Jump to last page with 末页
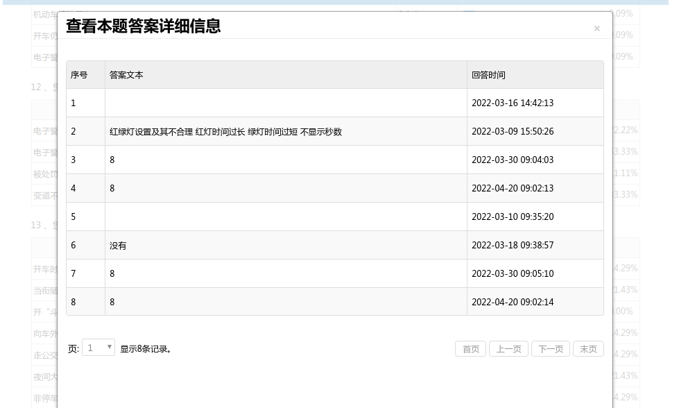The image size is (679, 408). coord(588,349)
